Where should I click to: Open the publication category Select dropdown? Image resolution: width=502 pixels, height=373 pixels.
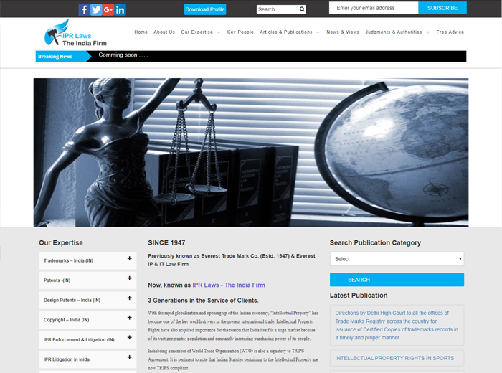(x=397, y=259)
